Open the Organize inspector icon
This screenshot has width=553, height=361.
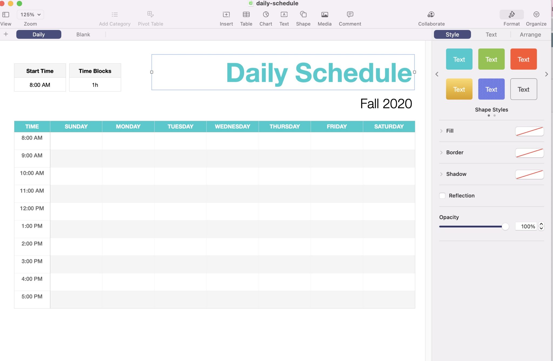[536, 14]
